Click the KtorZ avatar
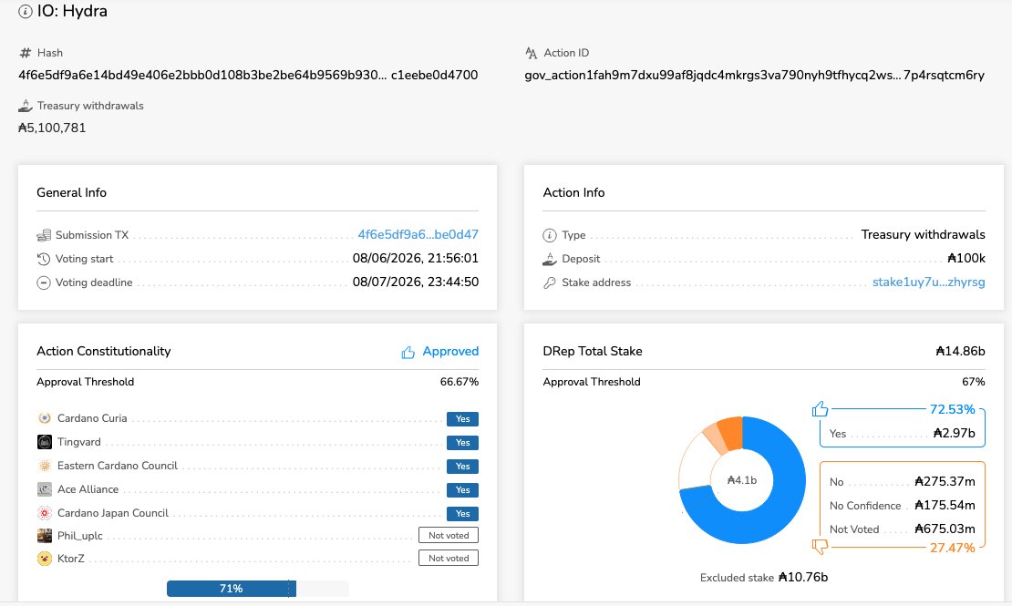The height and width of the screenshot is (606, 1012). tap(45, 559)
